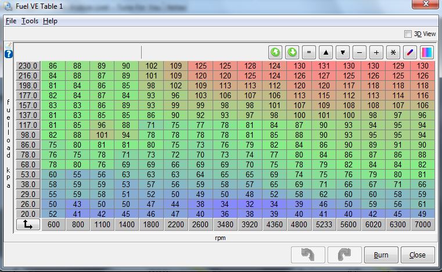Image resolution: width=442 pixels, height=272 pixels.
Task: Select the 4360 rpm column header
Action: [x=275, y=224]
